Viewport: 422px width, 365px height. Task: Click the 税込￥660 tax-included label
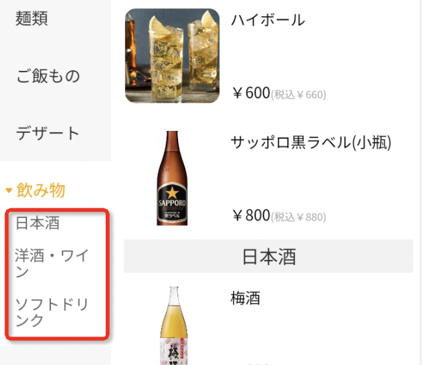(x=299, y=95)
